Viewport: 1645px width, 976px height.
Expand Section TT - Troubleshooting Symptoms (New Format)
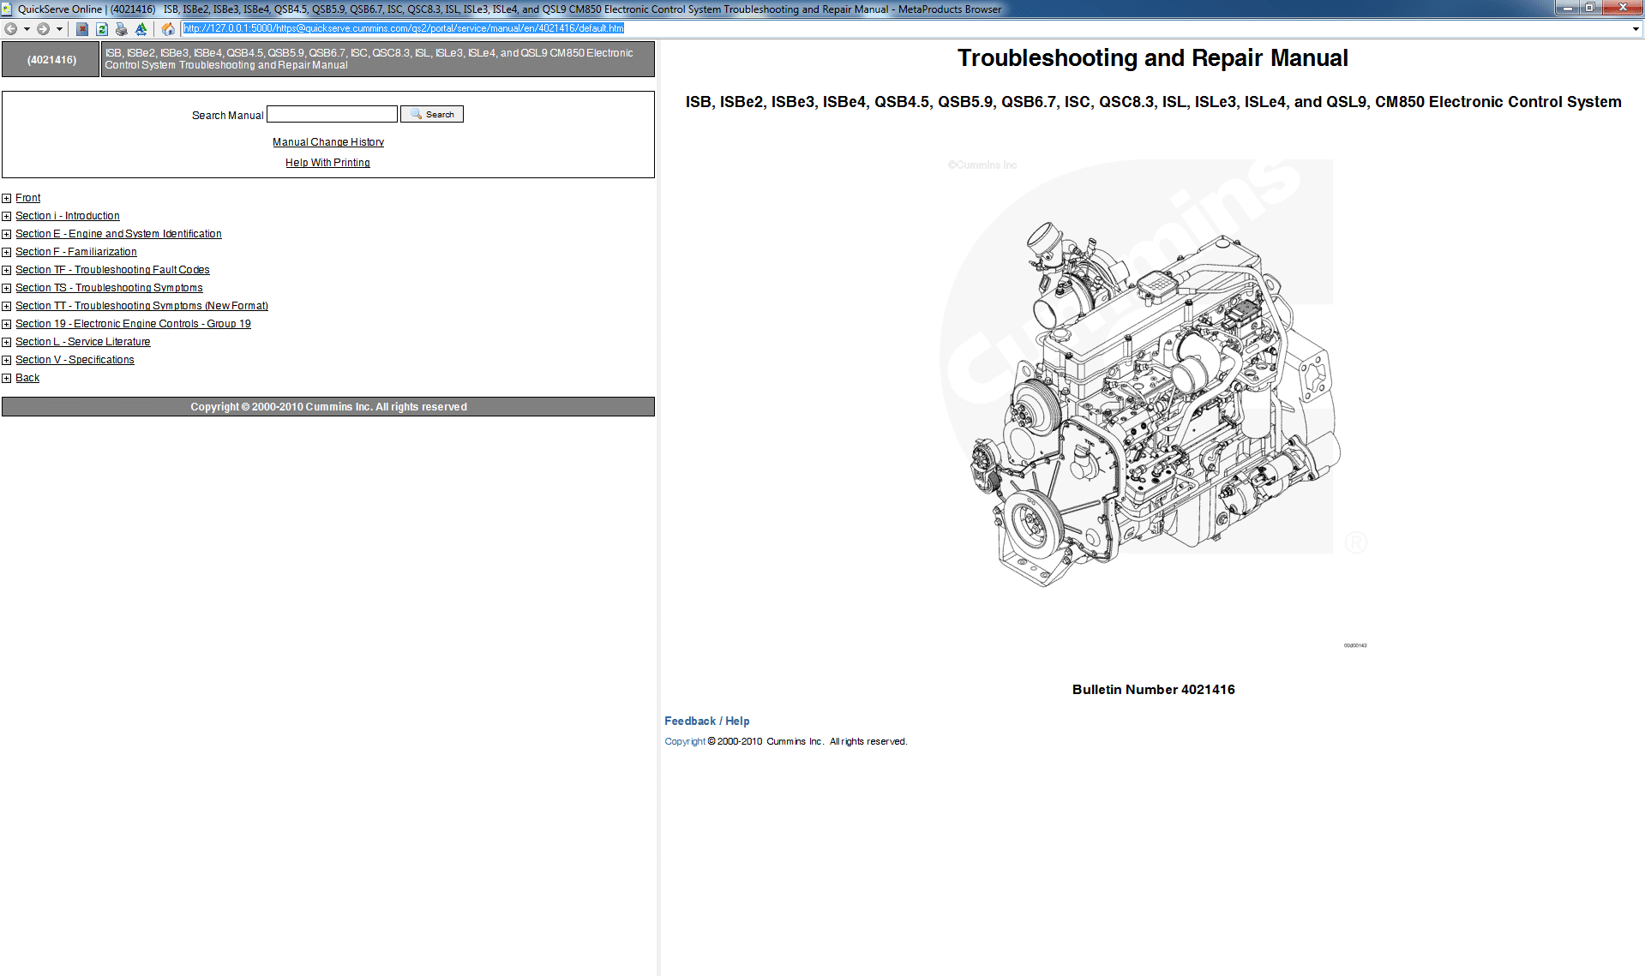(x=7, y=306)
